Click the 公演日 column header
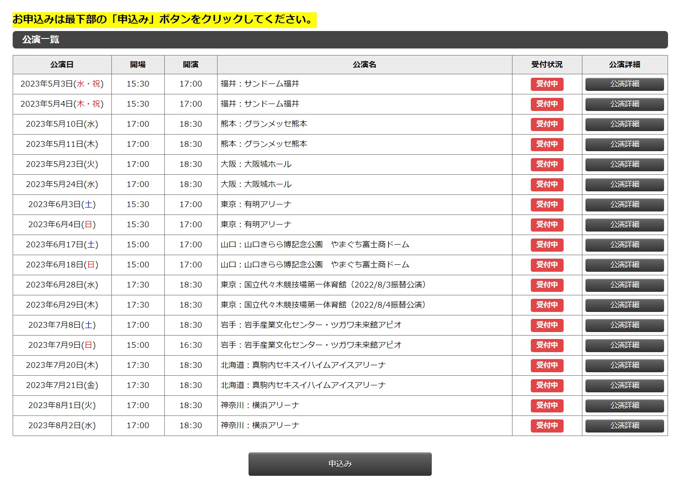The image size is (682, 488). click(62, 65)
